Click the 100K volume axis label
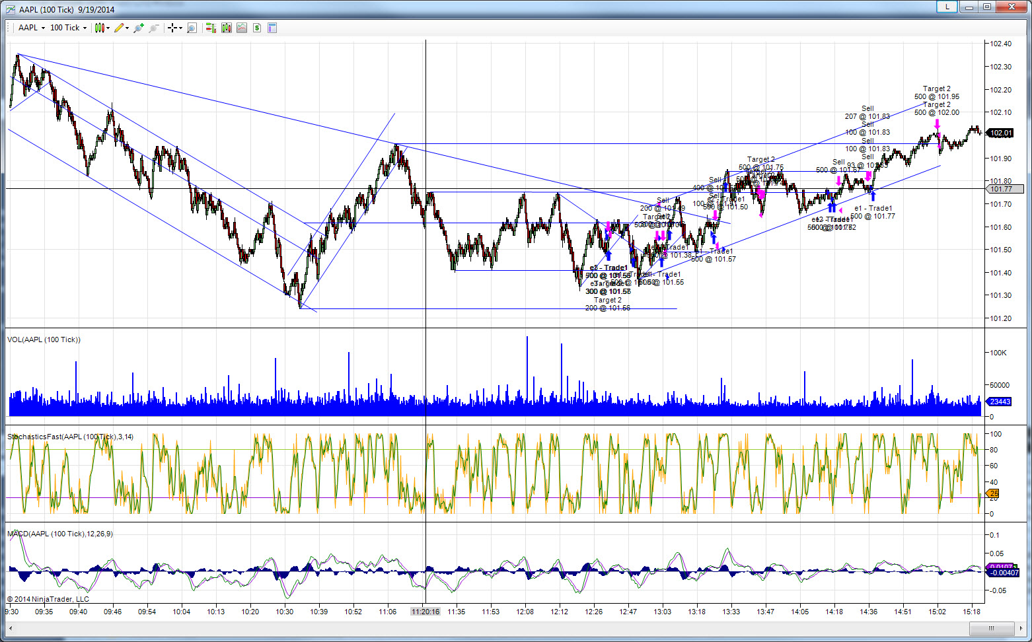The width and height of the screenshot is (1032, 642). [998, 353]
